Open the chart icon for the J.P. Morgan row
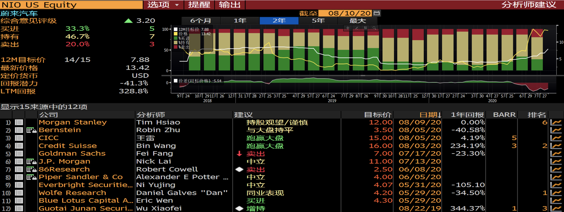 (x=556, y=161)
